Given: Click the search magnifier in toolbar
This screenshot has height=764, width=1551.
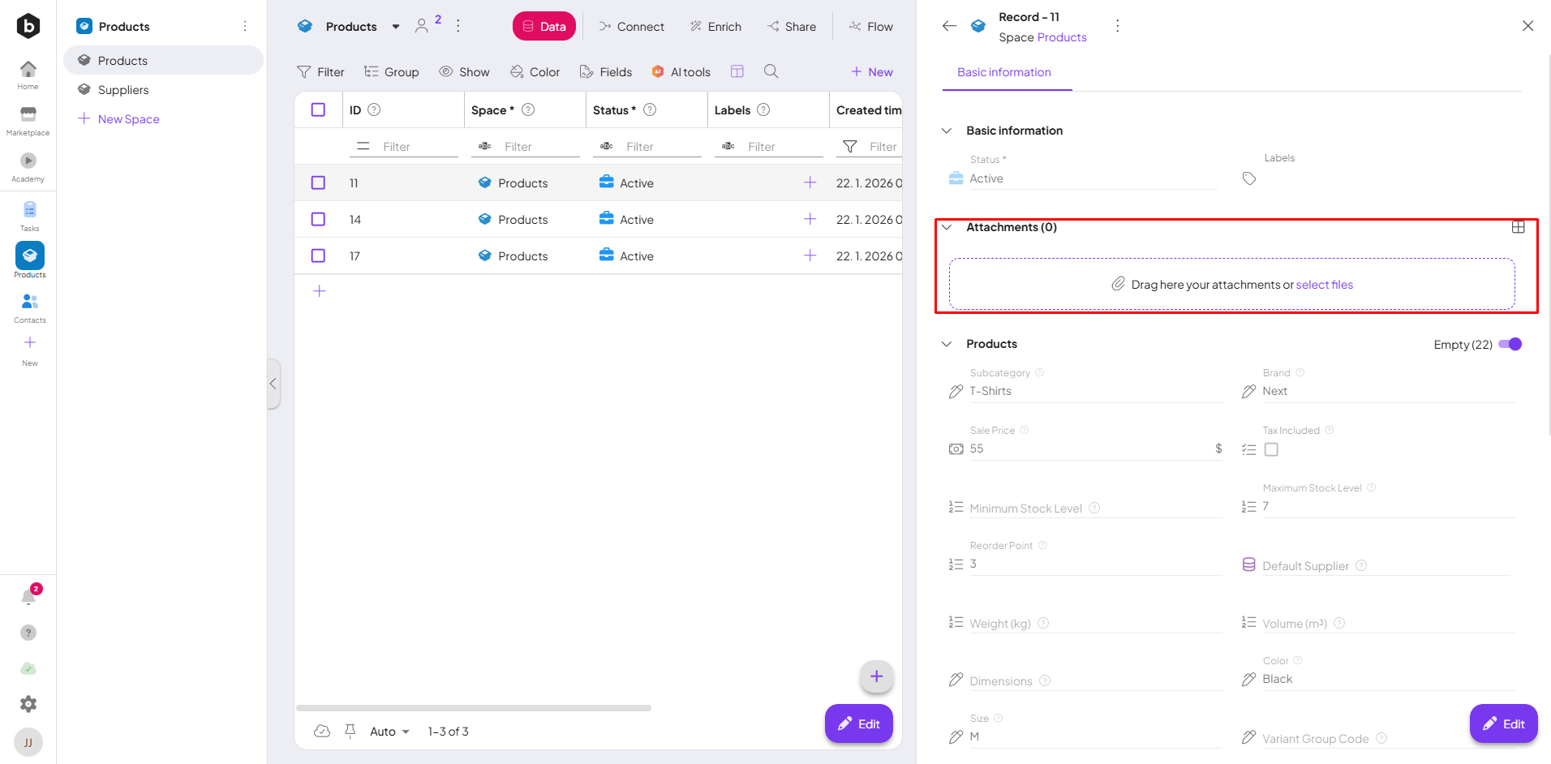Looking at the screenshot, I should click(x=771, y=71).
